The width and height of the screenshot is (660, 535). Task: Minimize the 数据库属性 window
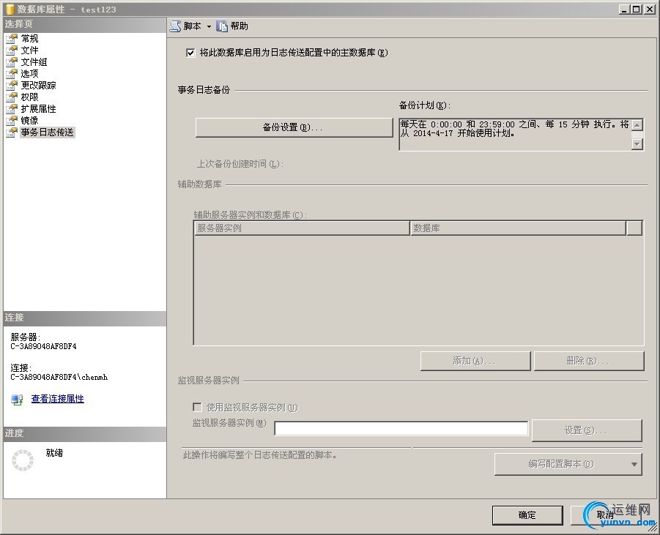coord(625,10)
